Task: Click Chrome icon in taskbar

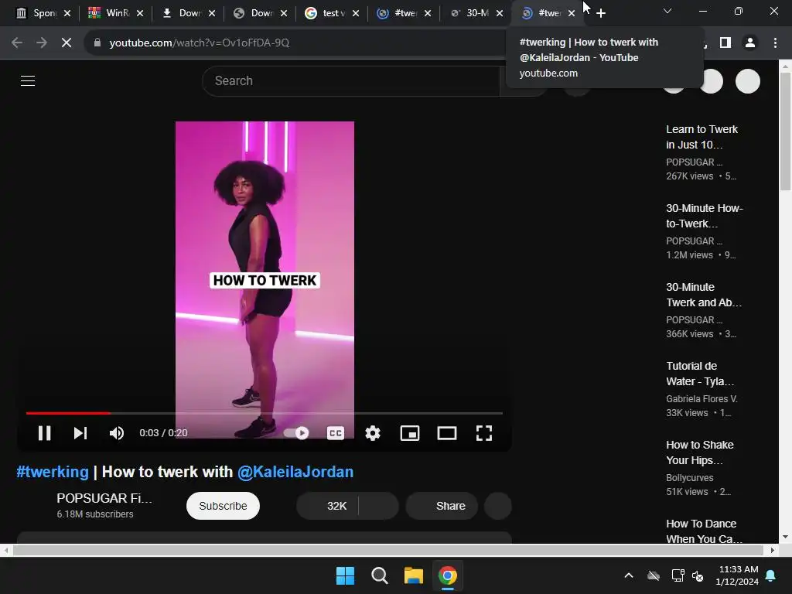Action: 448,575
